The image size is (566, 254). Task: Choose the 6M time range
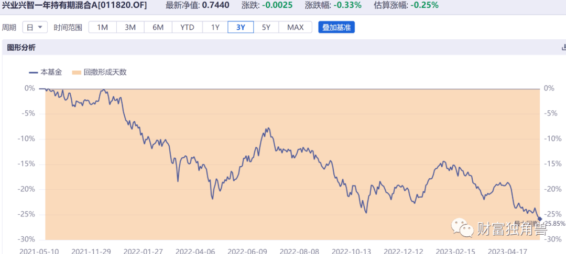(158, 27)
